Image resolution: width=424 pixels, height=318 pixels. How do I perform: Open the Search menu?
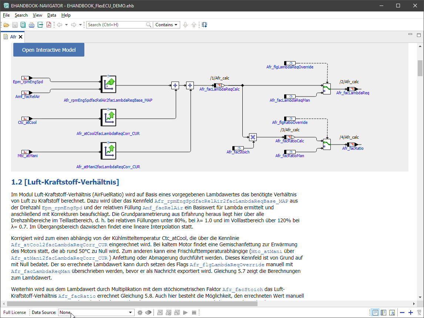[x=21, y=15]
